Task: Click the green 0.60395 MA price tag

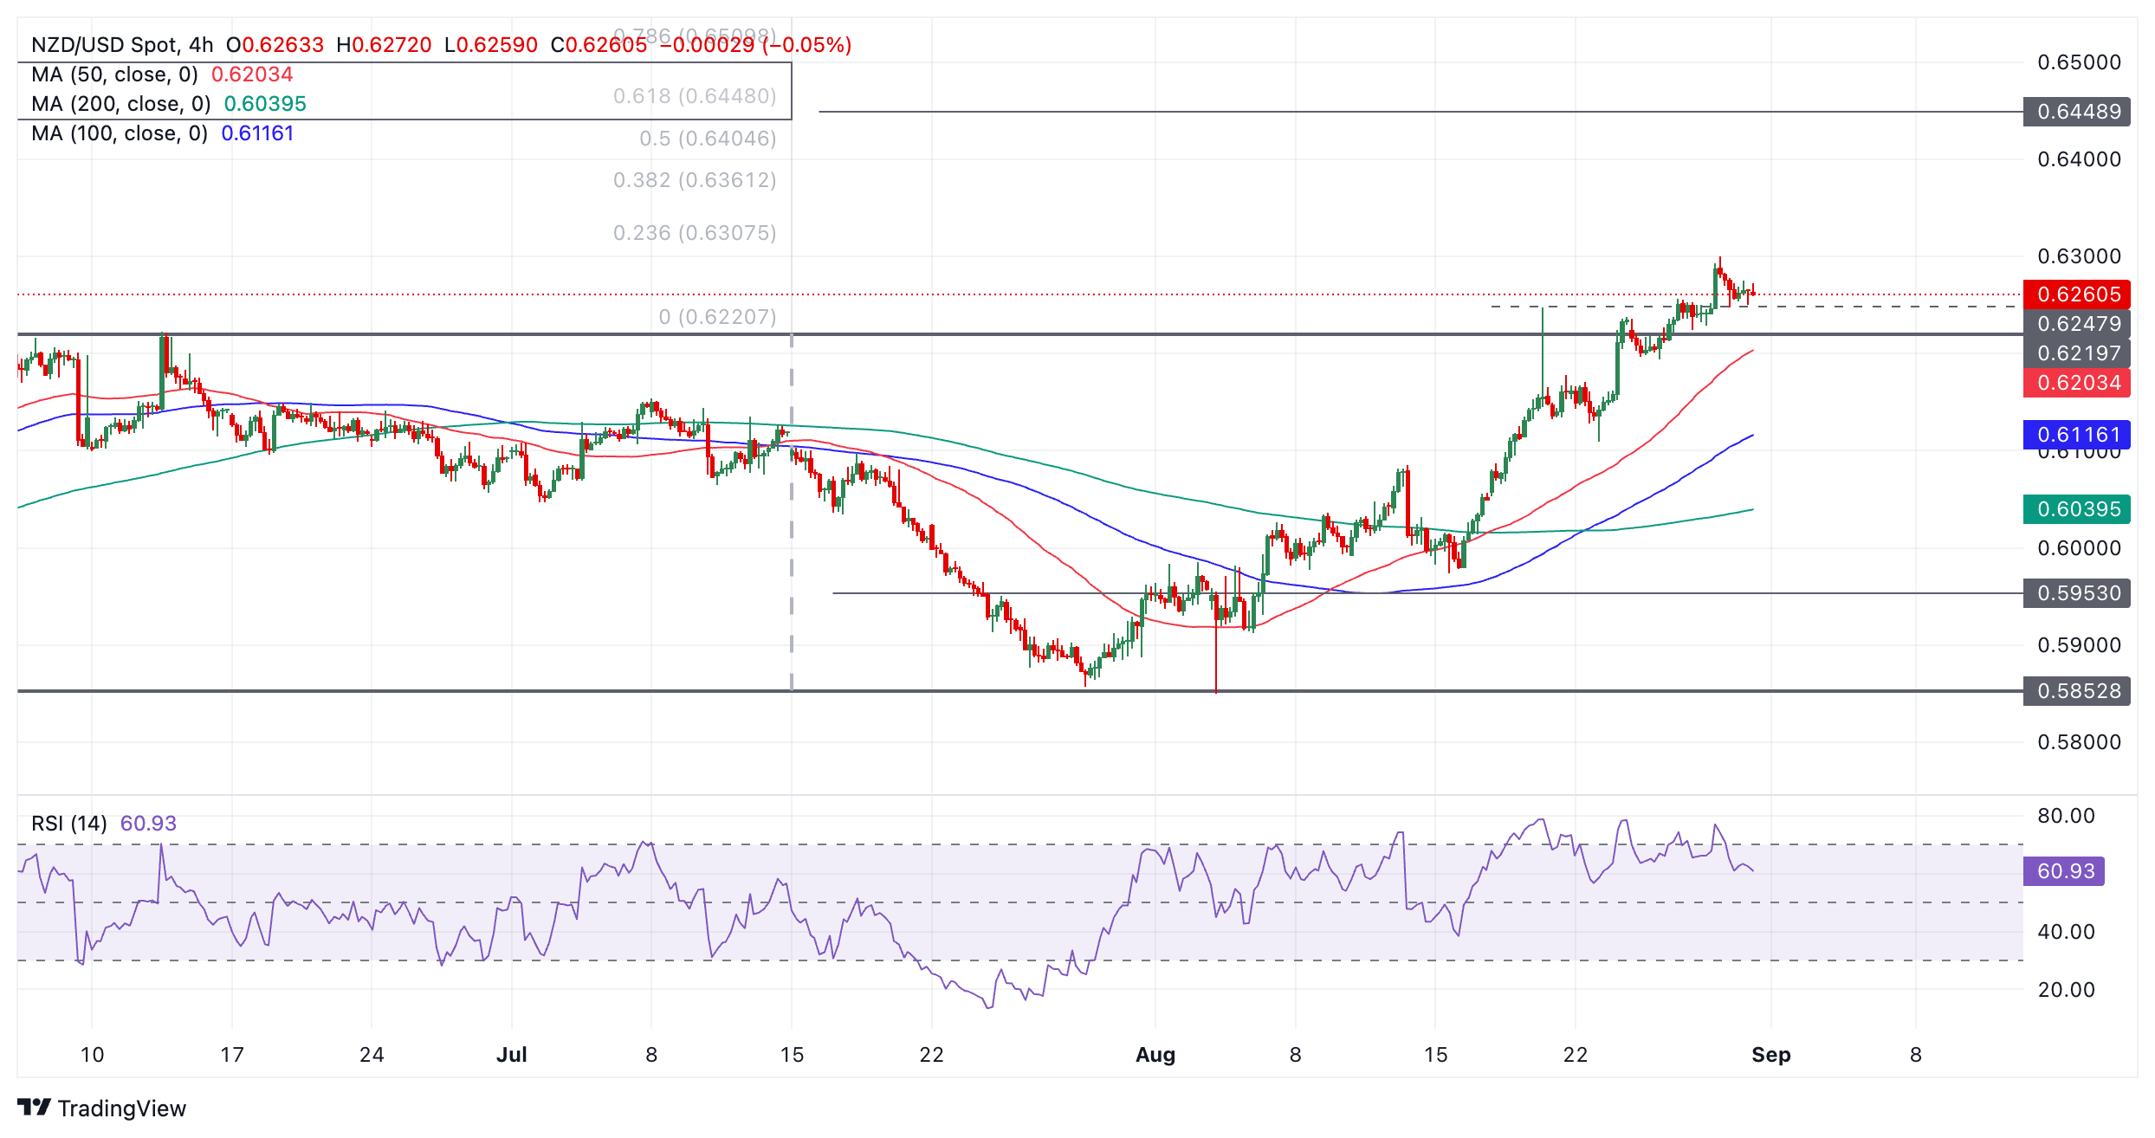Action: (x=2076, y=509)
